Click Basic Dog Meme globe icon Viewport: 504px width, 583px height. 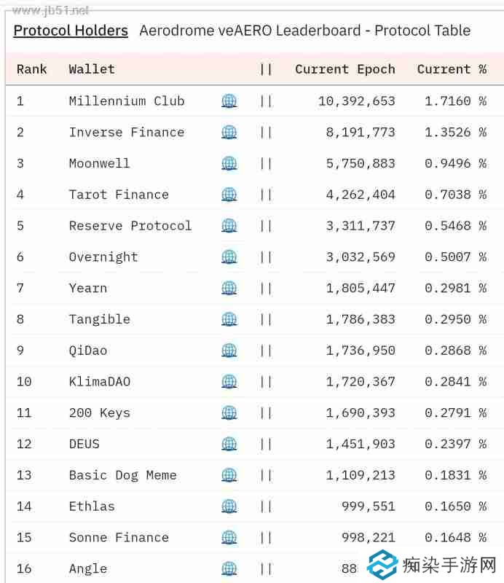click(x=229, y=475)
